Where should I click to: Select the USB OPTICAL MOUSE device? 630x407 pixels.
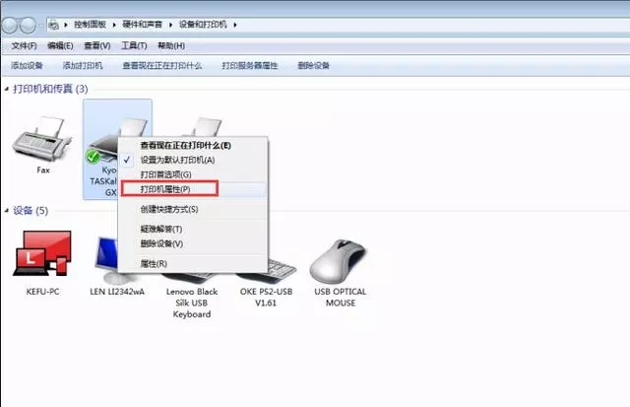point(339,261)
